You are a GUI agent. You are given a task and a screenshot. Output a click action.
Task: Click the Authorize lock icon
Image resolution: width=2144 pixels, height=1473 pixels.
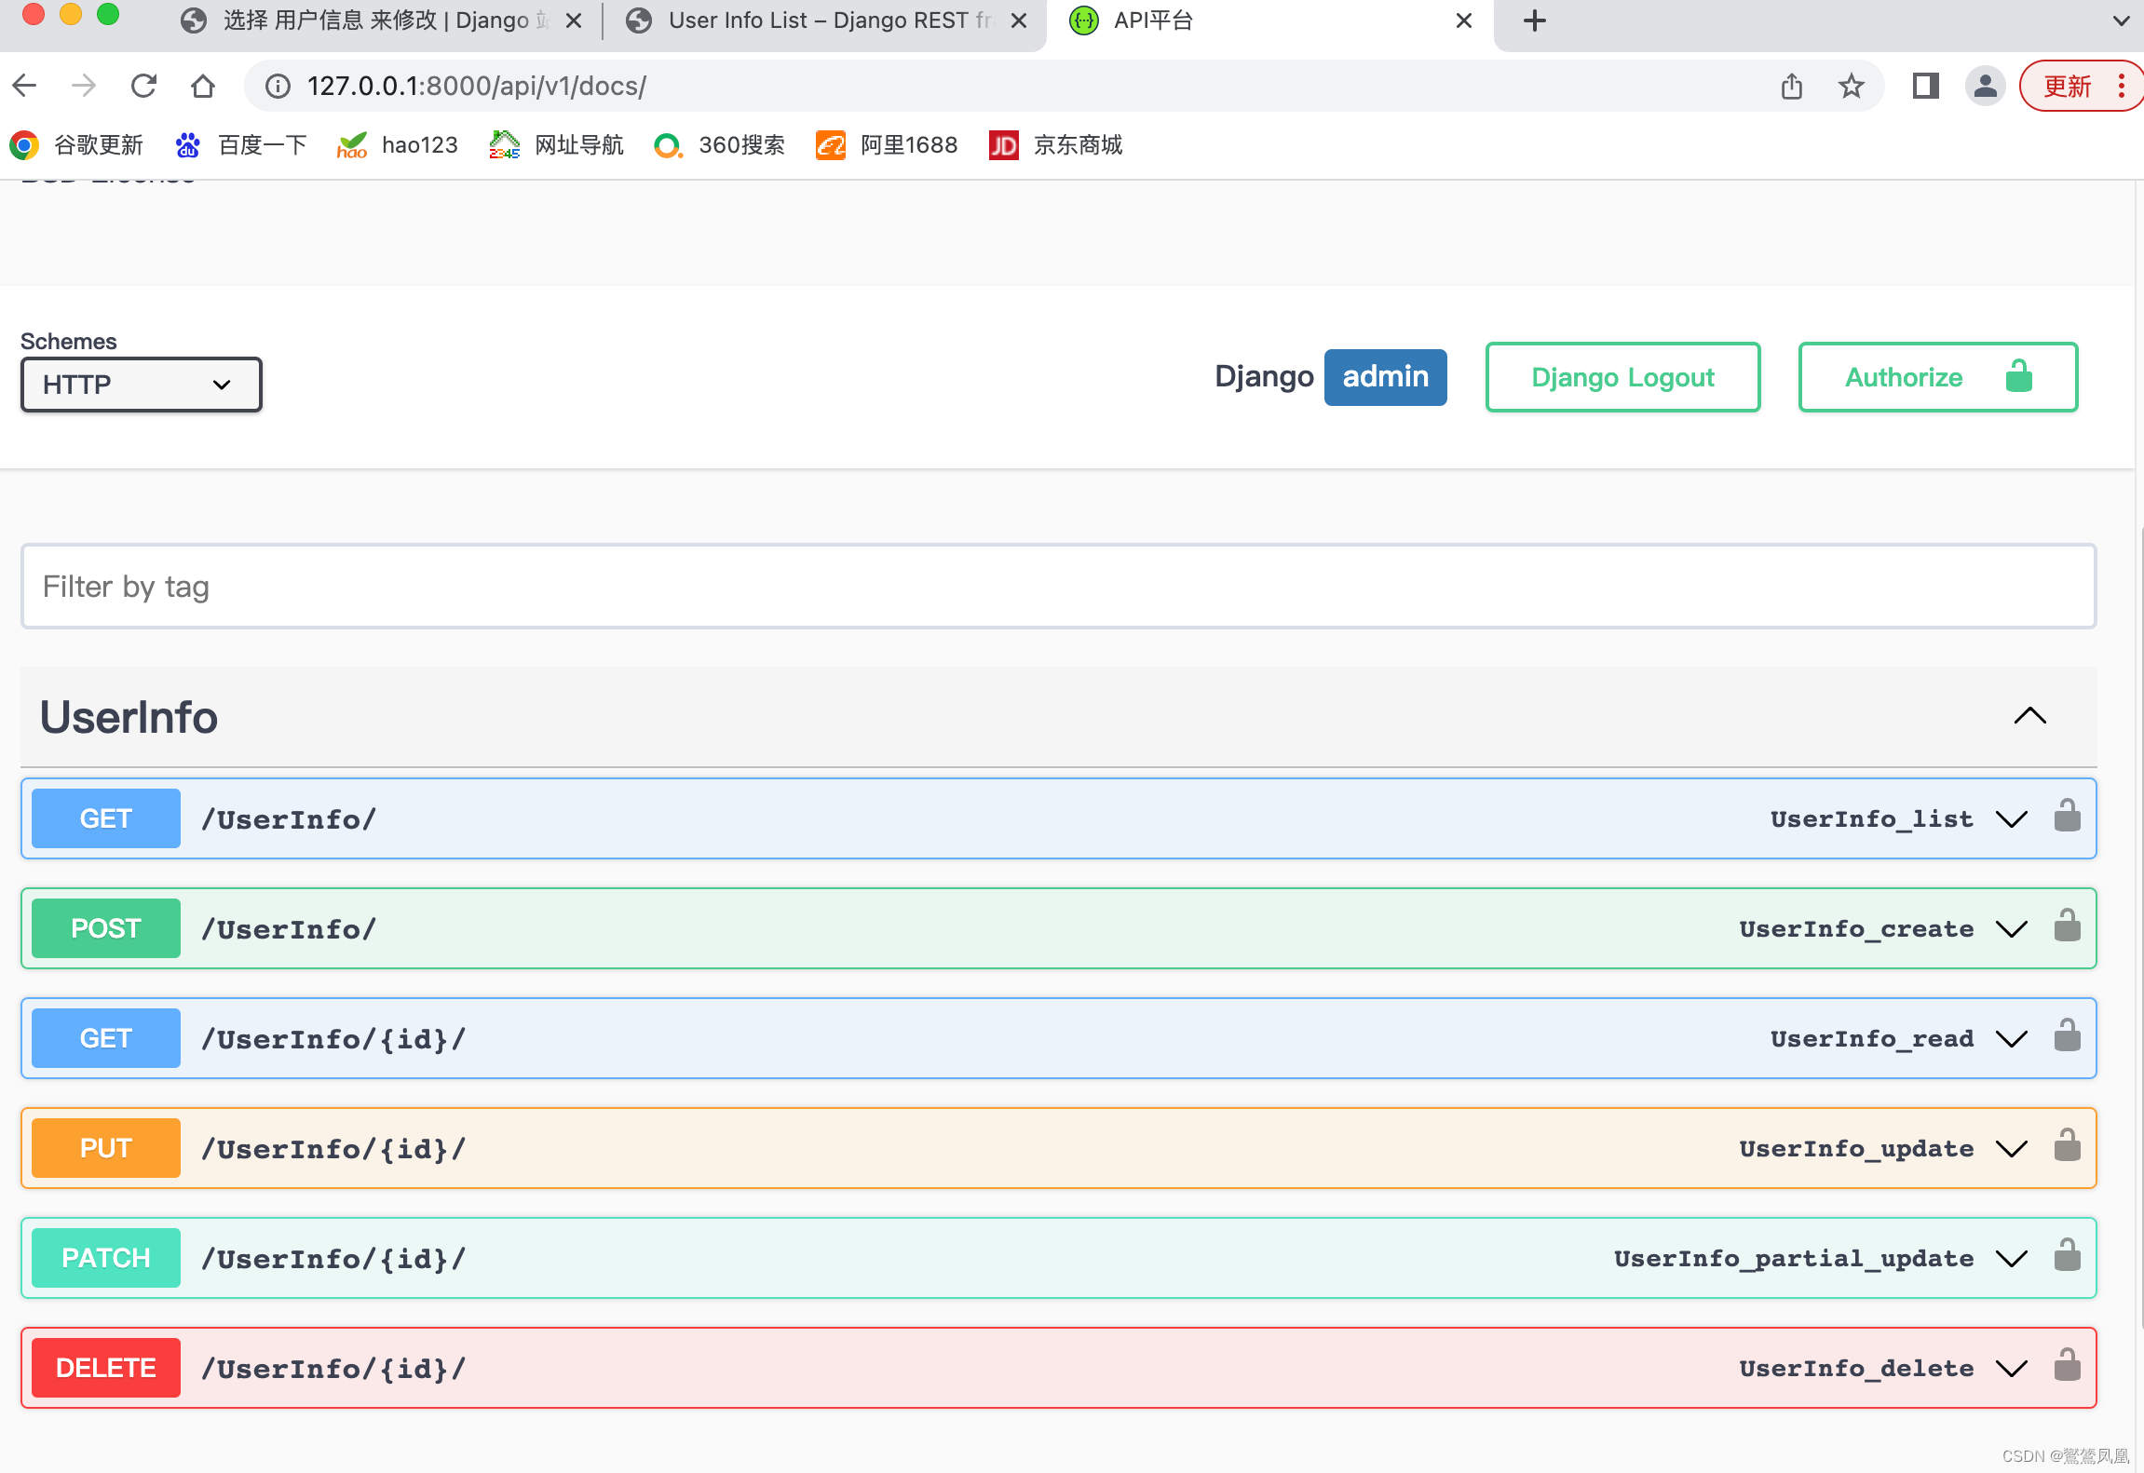click(2020, 376)
